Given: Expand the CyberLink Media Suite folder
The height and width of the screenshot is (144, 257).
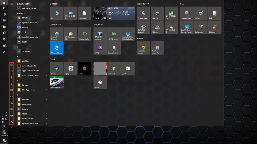Looking at the screenshot, I should [32, 123].
